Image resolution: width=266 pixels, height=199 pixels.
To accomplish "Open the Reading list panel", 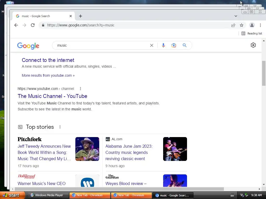I will (252, 33).
